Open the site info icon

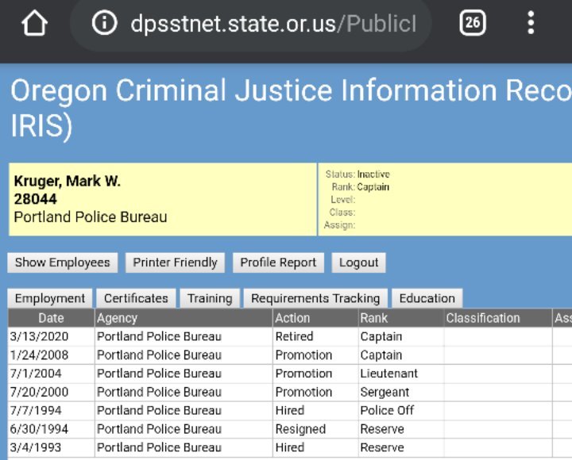(x=104, y=23)
